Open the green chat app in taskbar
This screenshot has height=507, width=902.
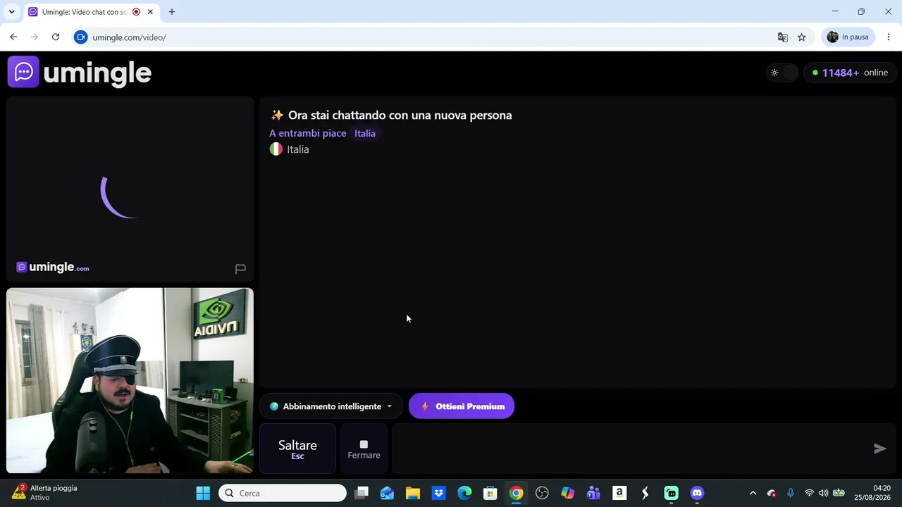tap(671, 493)
